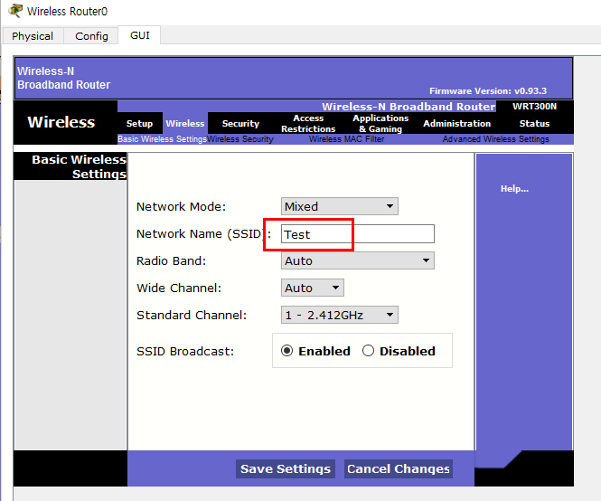Open the Help... link
Viewport: 601px width, 501px height.
tap(514, 189)
